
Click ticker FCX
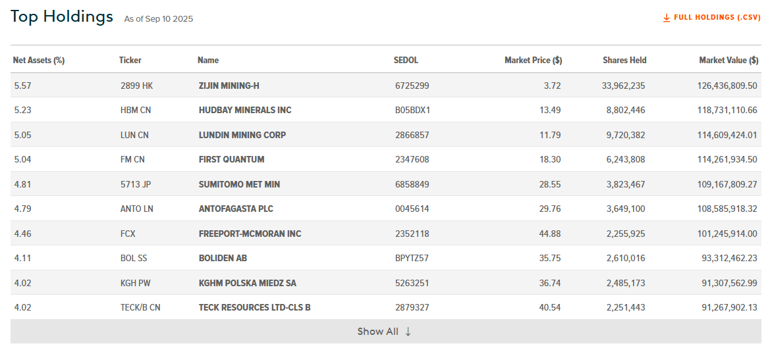[128, 234]
